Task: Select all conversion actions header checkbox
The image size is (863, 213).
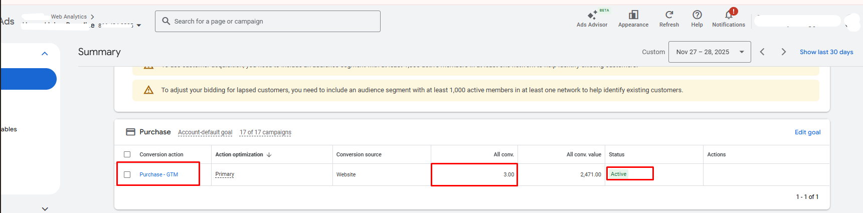Action: [127, 155]
